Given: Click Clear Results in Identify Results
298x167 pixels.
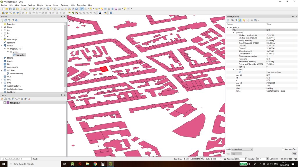Looking at the screenshot, I should pos(244,20).
